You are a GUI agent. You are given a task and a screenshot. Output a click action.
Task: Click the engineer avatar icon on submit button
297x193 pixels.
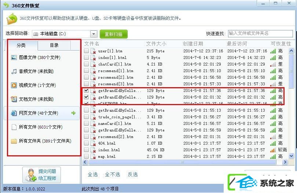pos(31,175)
